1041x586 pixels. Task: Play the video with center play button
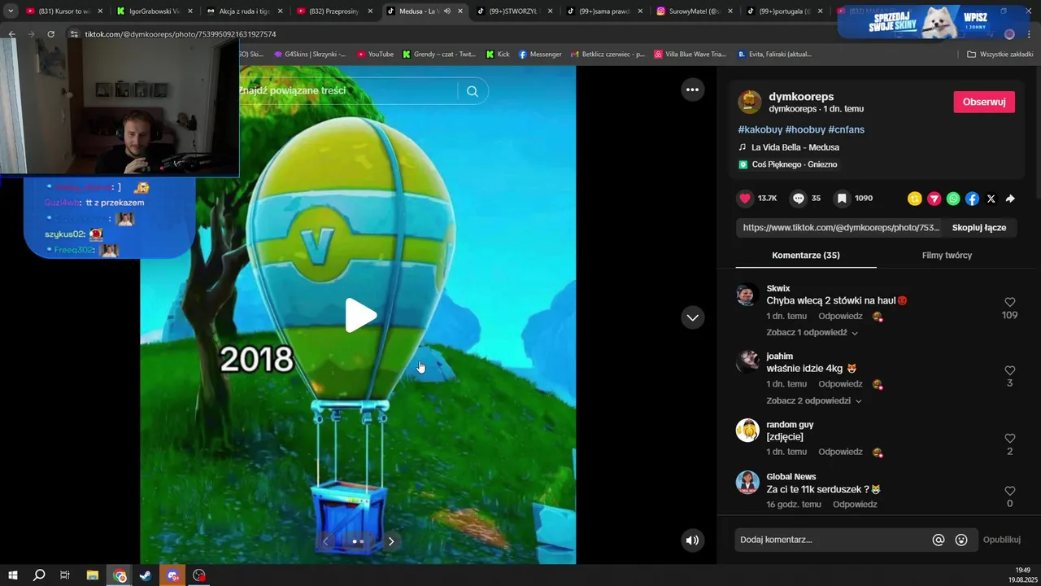click(x=360, y=316)
